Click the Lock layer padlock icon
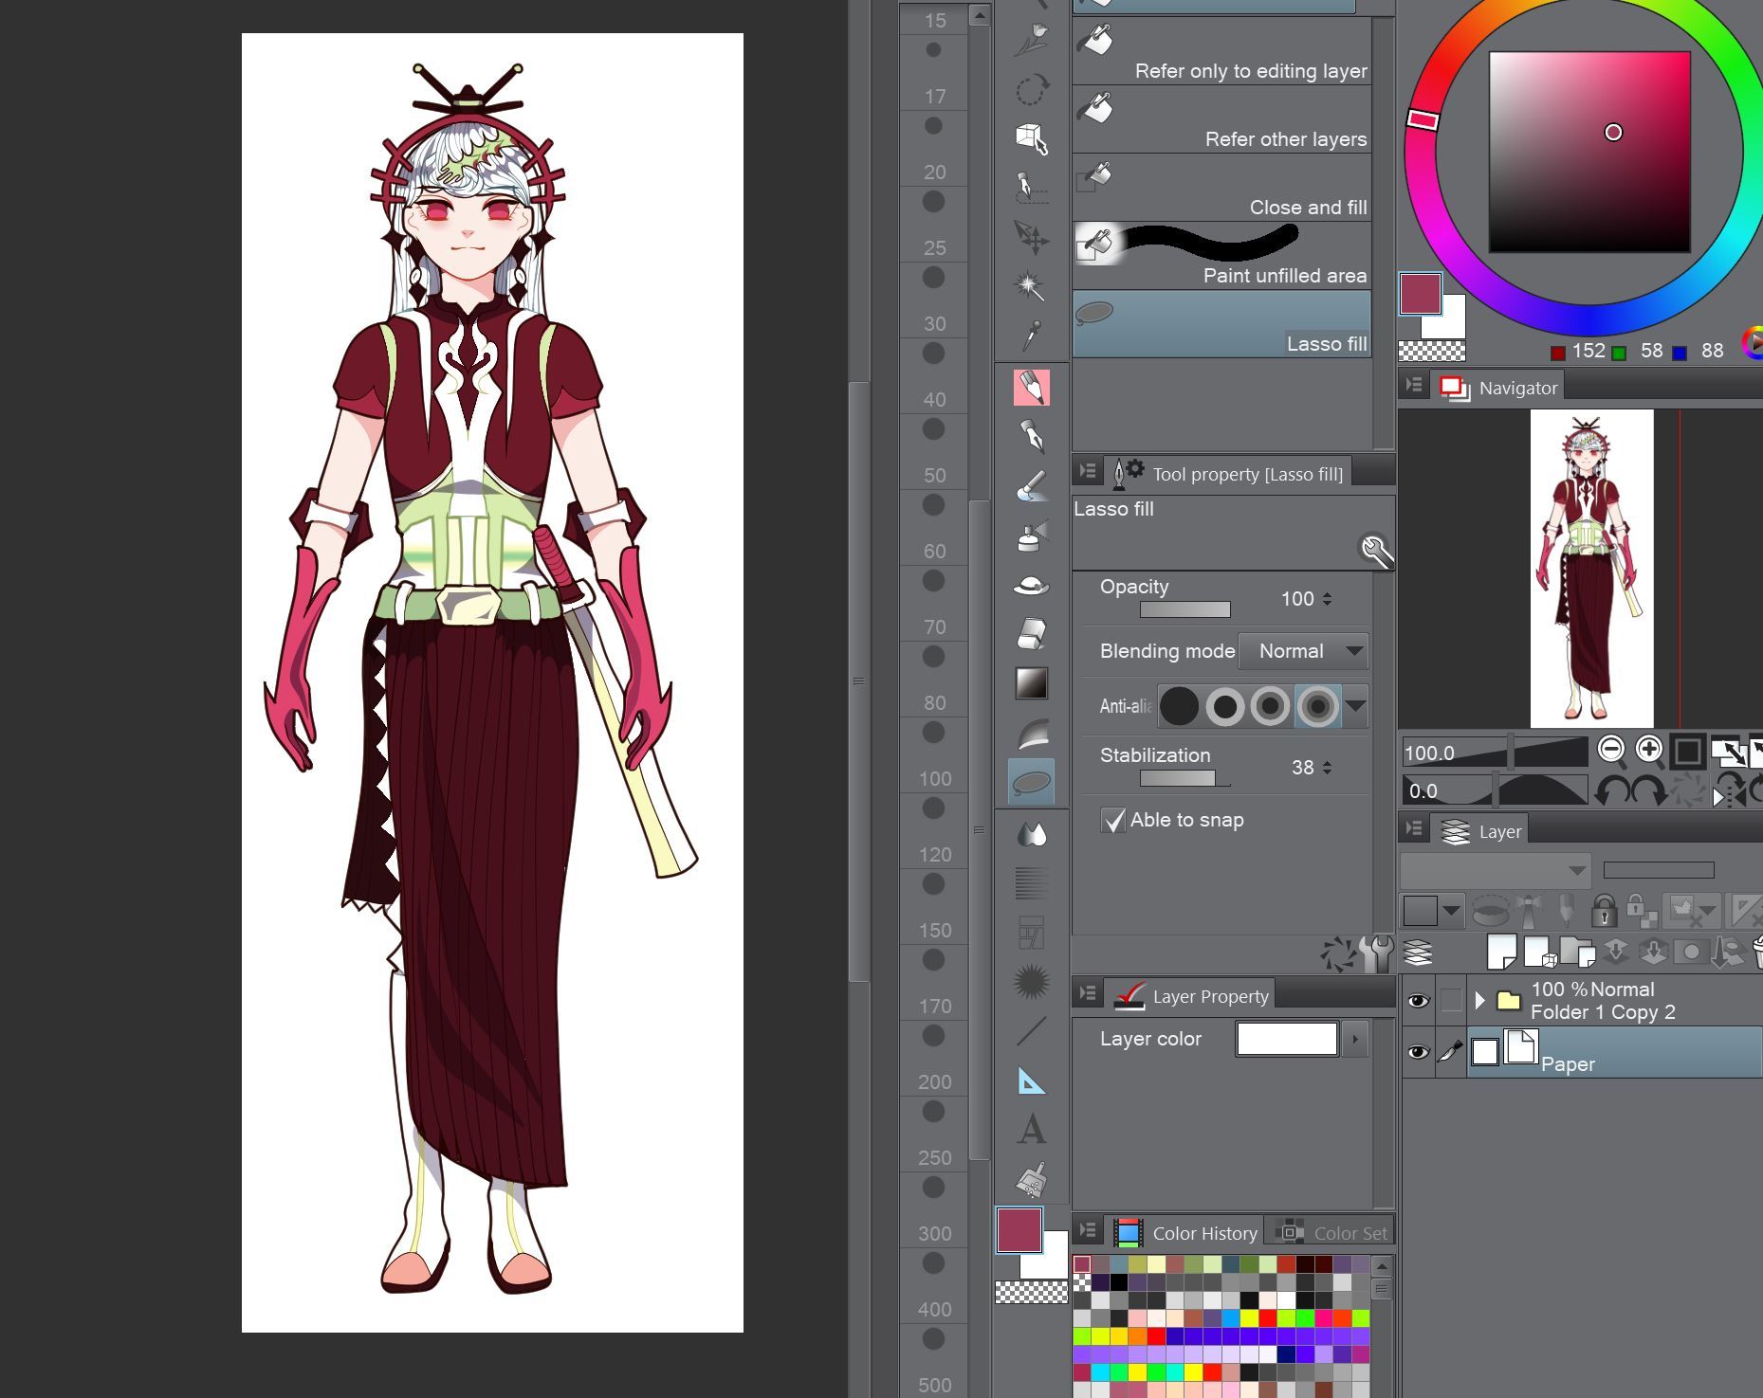Image resolution: width=1763 pixels, height=1398 pixels. coord(1604,911)
